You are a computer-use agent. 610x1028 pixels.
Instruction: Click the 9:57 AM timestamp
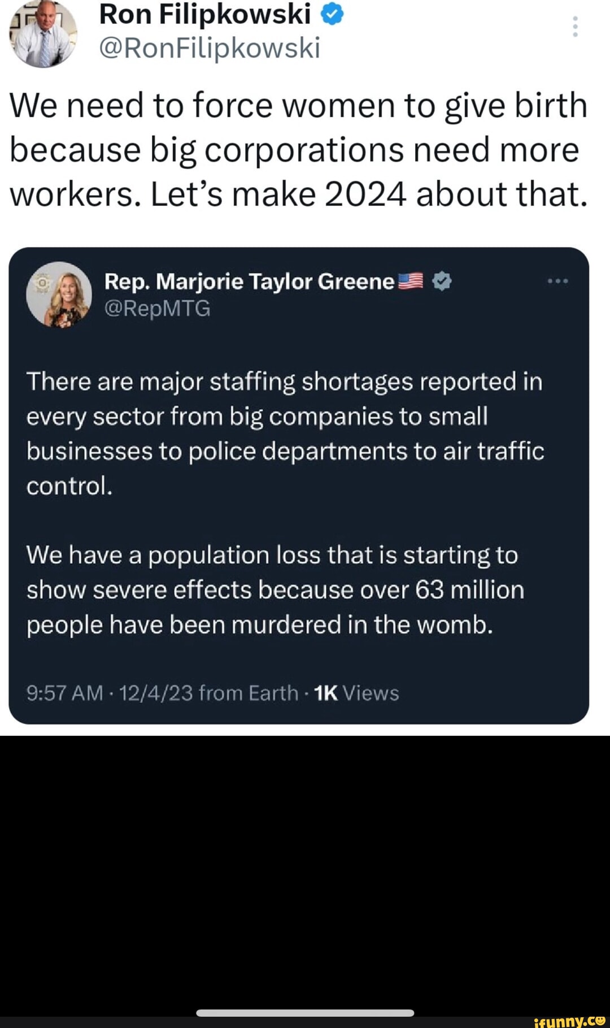coord(65,693)
